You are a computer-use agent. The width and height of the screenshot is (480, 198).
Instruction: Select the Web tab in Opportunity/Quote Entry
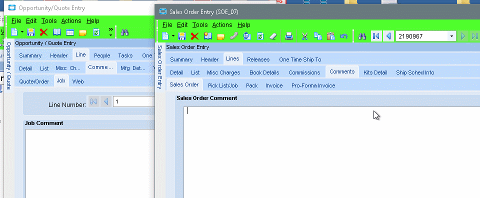pyautogui.click(x=78, y=81)
